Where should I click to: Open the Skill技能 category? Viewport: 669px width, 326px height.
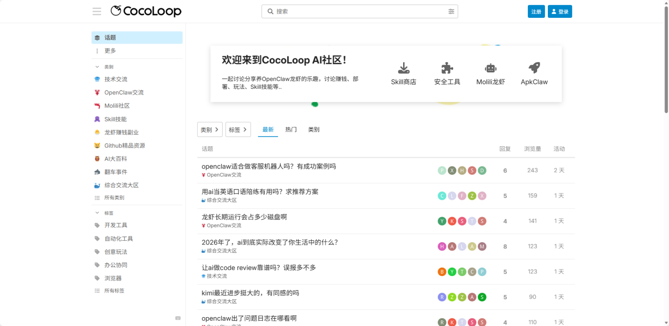pos(137,119)
